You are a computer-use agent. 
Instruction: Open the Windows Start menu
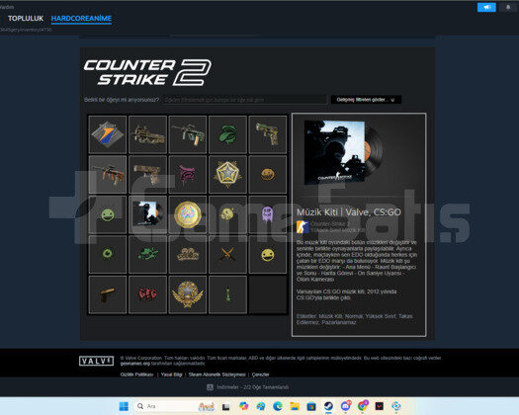point(124,406)
